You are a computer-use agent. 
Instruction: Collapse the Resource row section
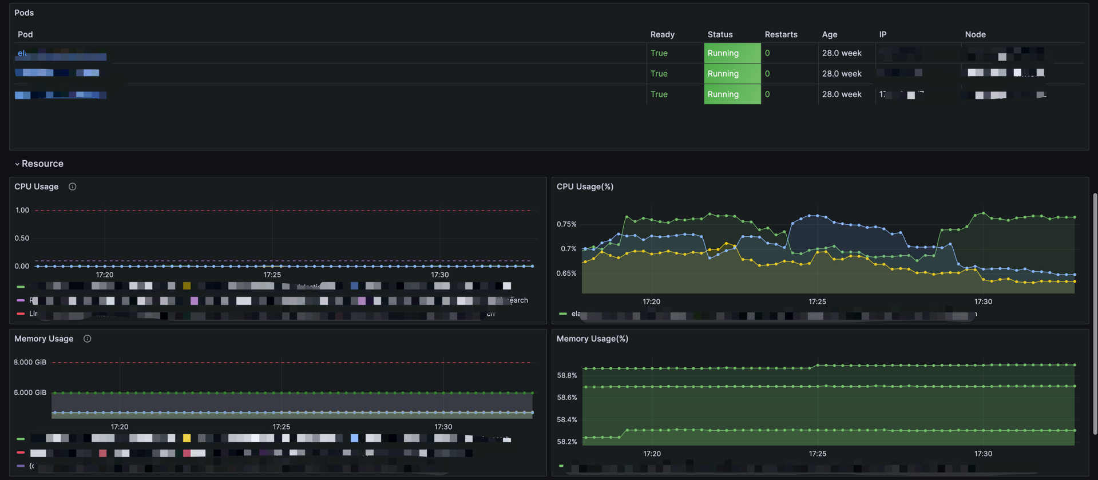pos(17,164)
